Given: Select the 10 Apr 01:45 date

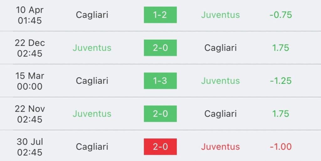Looking at the screenshot, I should click(x=30, y=15).
